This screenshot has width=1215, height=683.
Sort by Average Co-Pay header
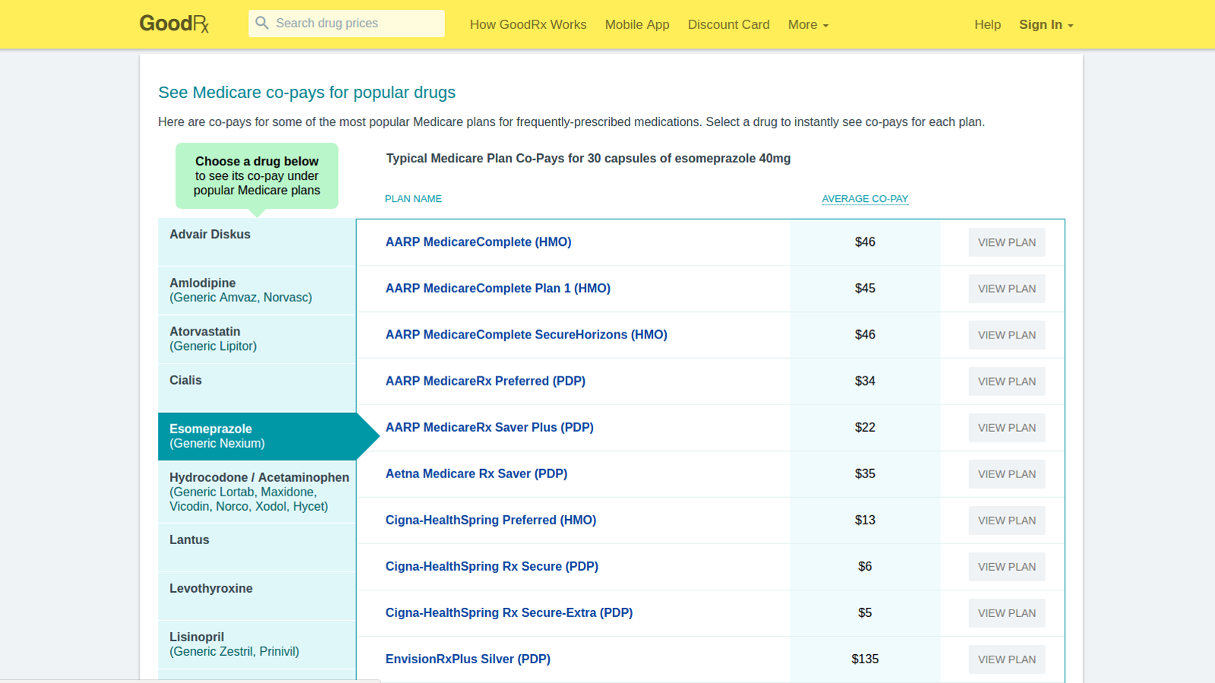[x=865, y=199]
